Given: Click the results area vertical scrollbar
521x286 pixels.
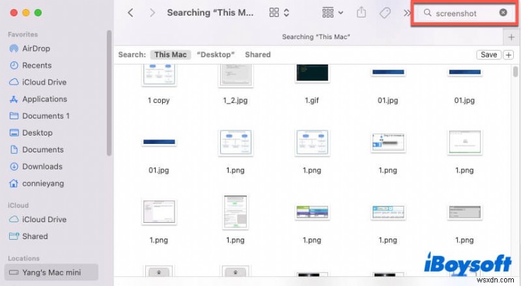Looking at the screenshot, I should pyautogui.click(x=515, y=72).
